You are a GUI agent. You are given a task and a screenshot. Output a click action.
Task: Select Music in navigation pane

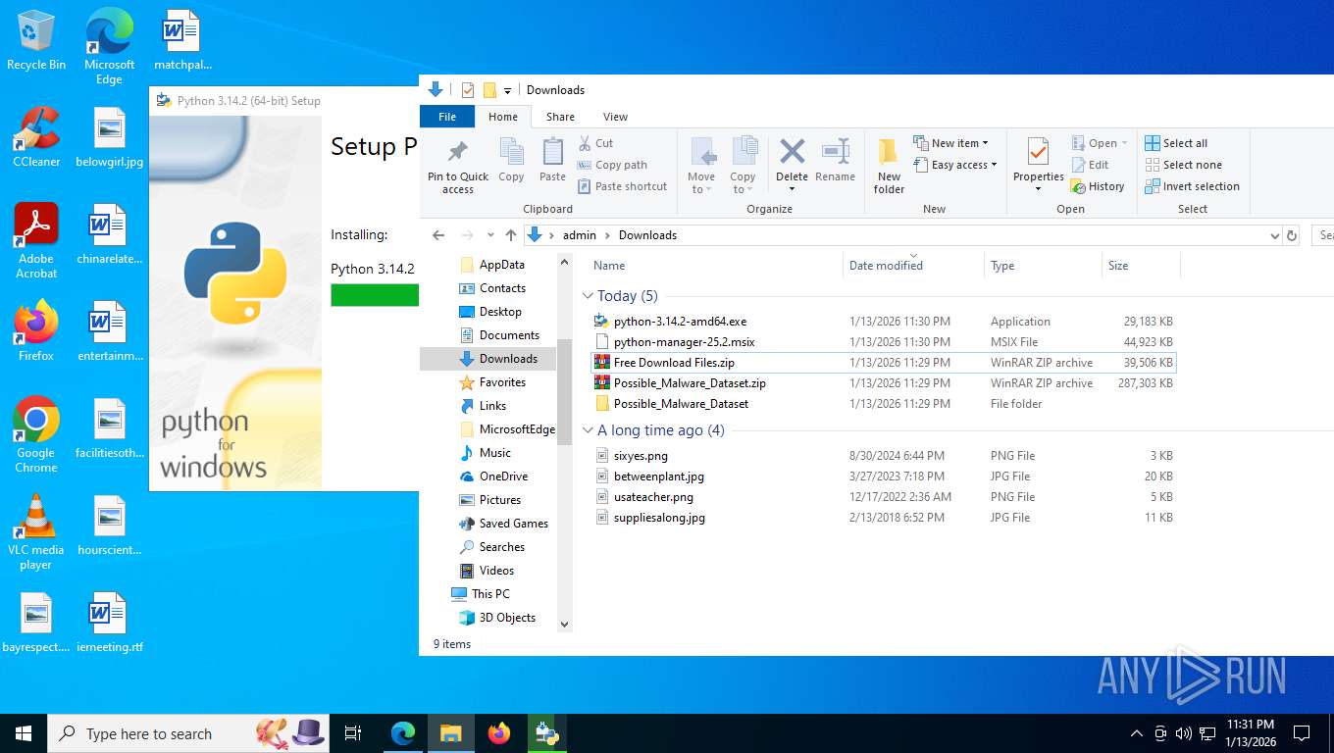coord(494,453)
